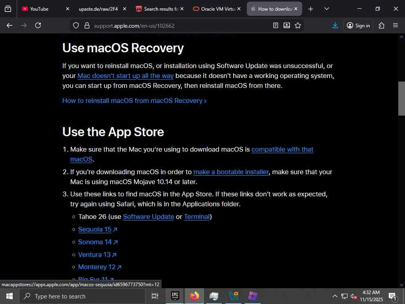405x304 pixels.
Task: Open 'Mac doesn't start up all the way' link
Action: 125,76
